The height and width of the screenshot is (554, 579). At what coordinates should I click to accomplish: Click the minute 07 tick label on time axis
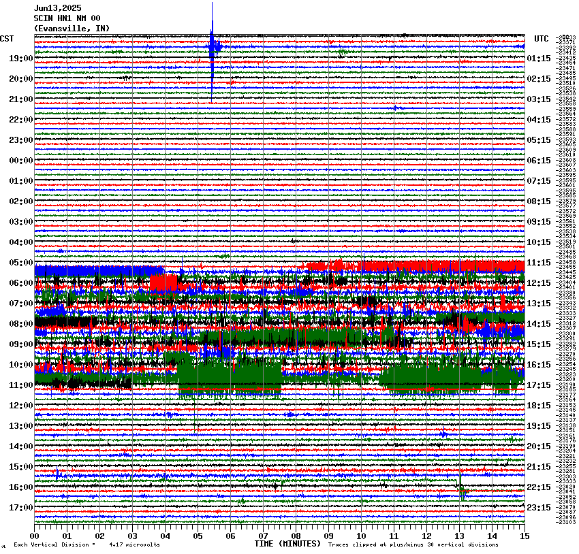pos(263,536)
